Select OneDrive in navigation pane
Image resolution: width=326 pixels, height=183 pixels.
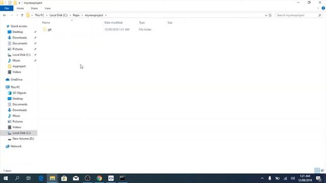click(16, 79)
